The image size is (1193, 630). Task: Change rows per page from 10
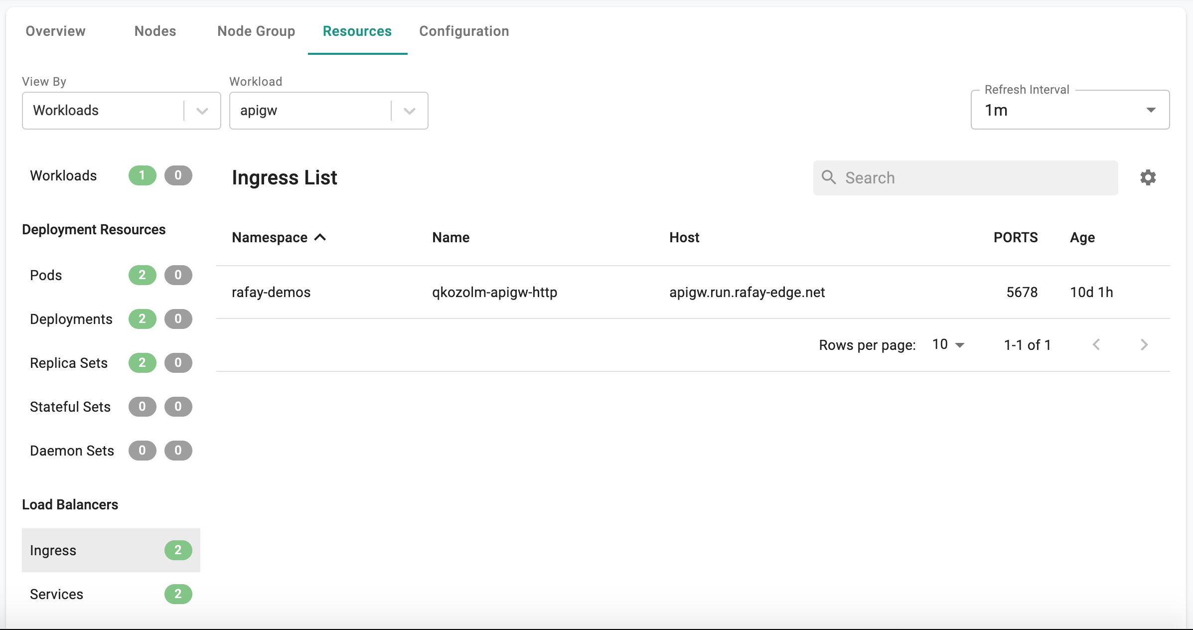click(949, 344)
